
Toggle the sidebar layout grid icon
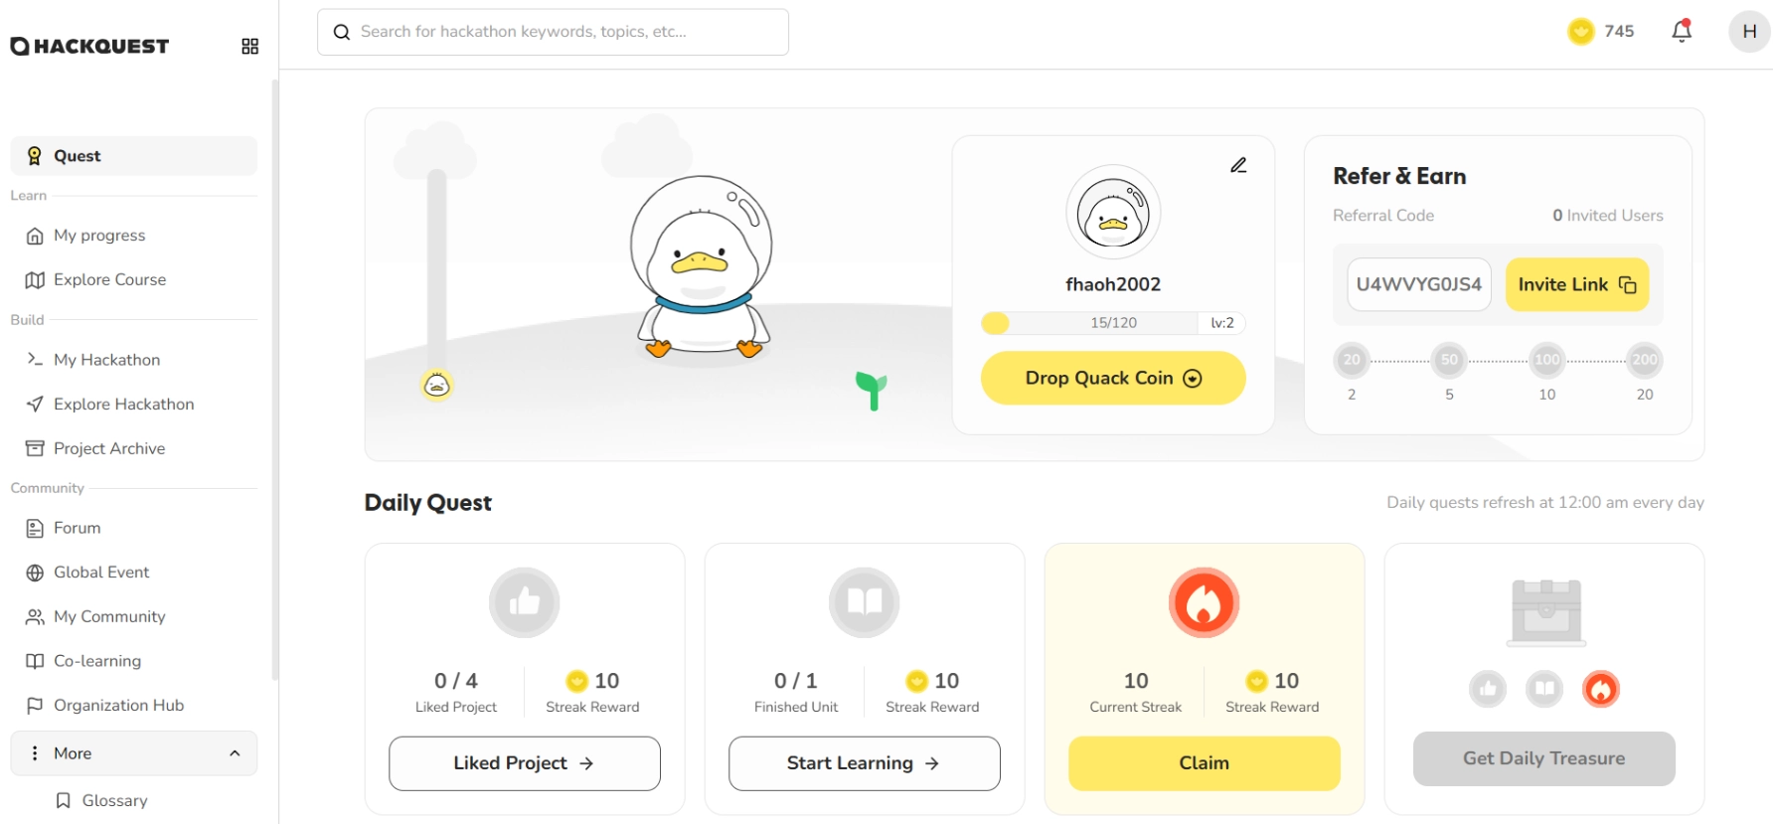coord(249,47)
